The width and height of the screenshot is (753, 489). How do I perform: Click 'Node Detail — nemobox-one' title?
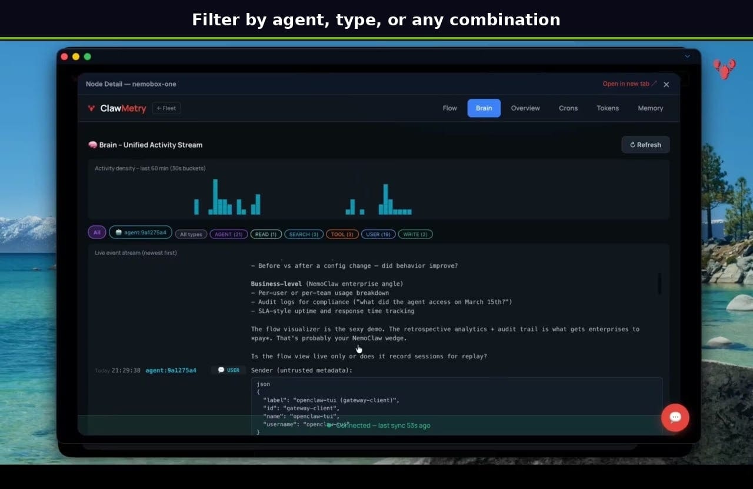click(131, 84)
